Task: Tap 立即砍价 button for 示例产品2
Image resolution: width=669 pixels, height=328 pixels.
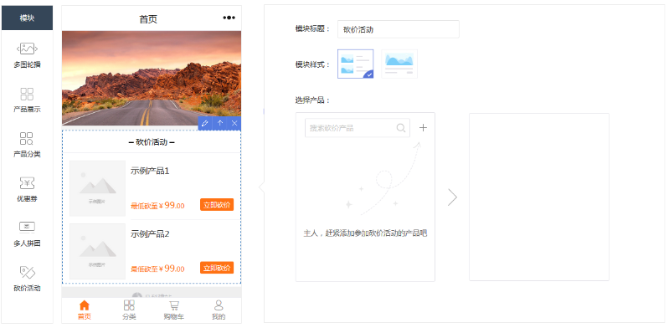Action: (217, 268)
